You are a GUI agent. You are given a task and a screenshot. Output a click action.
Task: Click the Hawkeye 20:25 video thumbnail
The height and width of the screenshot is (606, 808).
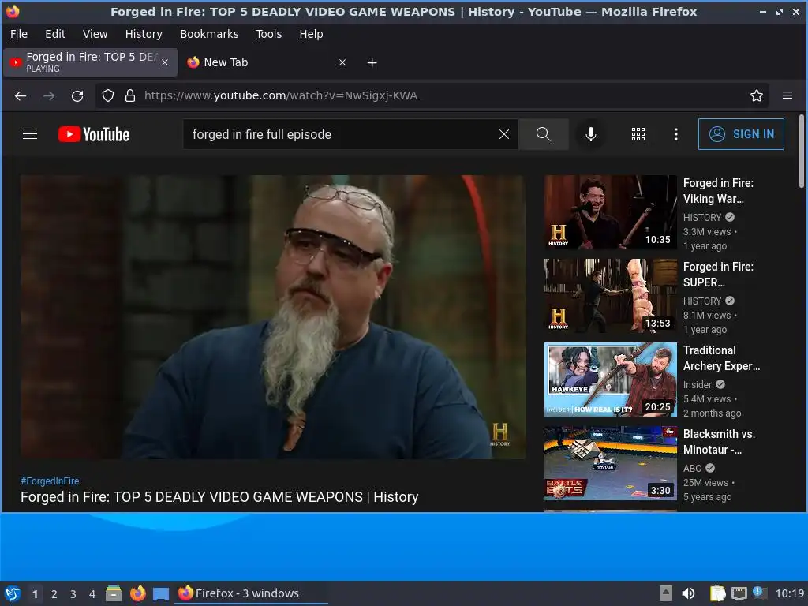tap(610, 380)
